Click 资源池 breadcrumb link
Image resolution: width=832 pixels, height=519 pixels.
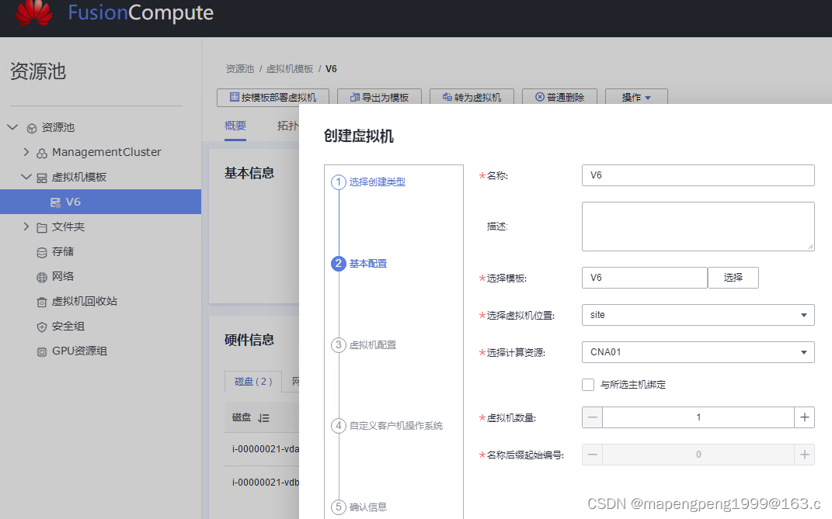[x=240, y=69]
